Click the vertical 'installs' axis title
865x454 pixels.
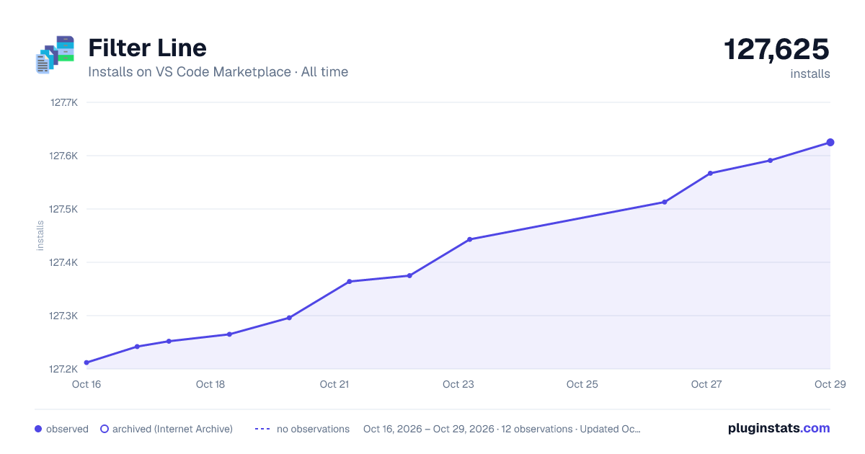pyautogui.click(x=40, y=236)
